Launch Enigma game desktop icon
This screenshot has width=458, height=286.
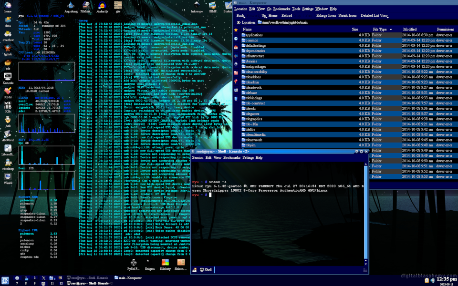coord(149,265)
